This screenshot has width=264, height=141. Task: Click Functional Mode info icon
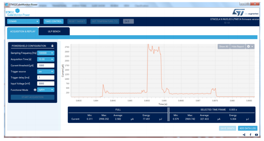35,90
